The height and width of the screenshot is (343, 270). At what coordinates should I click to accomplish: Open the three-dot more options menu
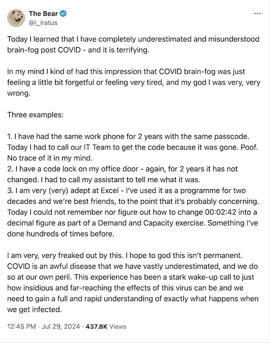257,14
